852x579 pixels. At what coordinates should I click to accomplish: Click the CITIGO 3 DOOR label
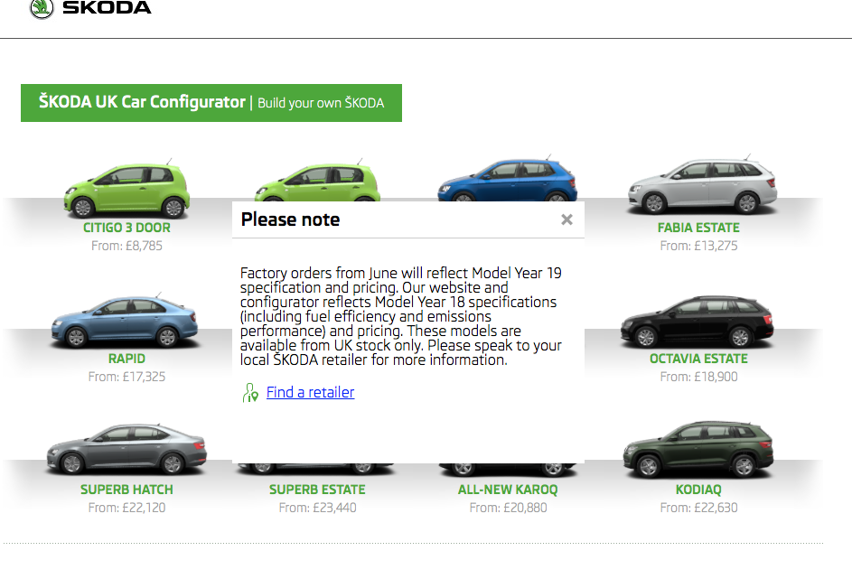tap(126, 228)
